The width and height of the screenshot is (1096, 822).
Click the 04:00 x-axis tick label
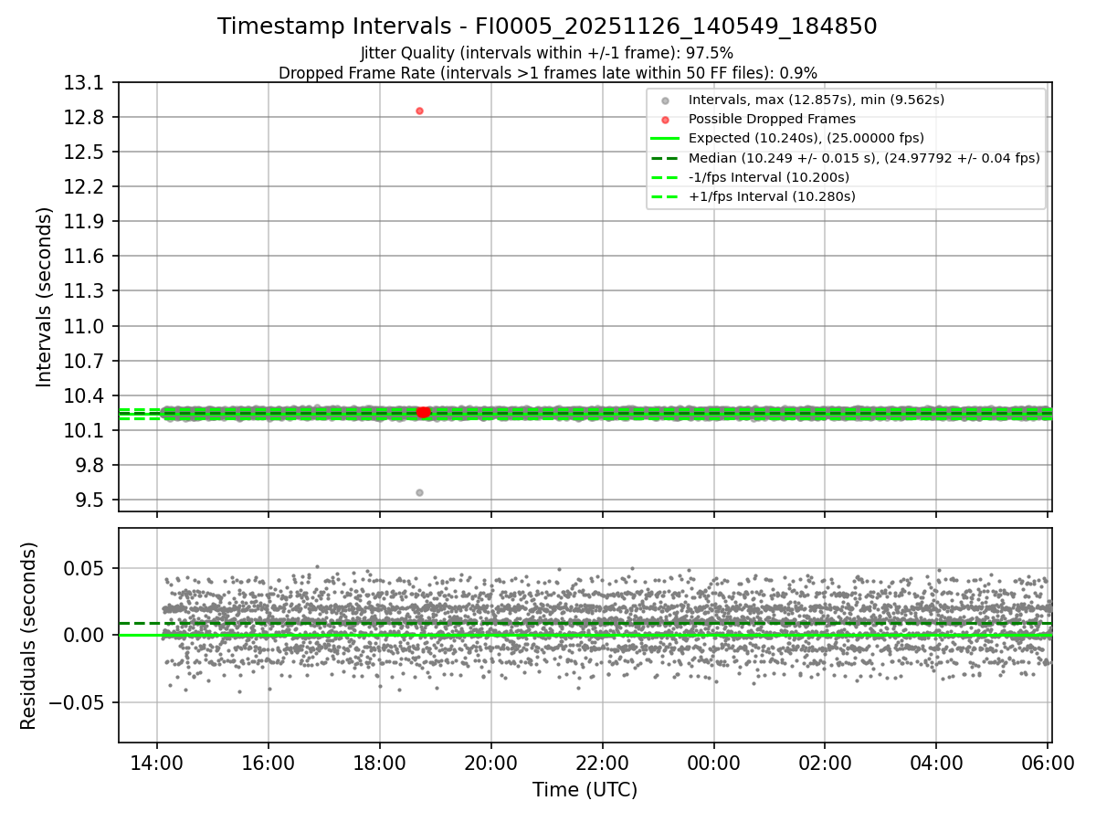coord(937,763)
